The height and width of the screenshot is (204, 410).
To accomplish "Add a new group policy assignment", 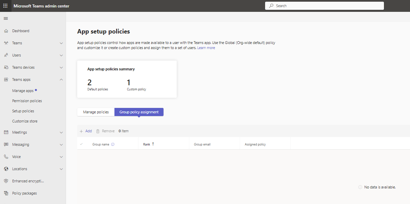I will [86, 131].
